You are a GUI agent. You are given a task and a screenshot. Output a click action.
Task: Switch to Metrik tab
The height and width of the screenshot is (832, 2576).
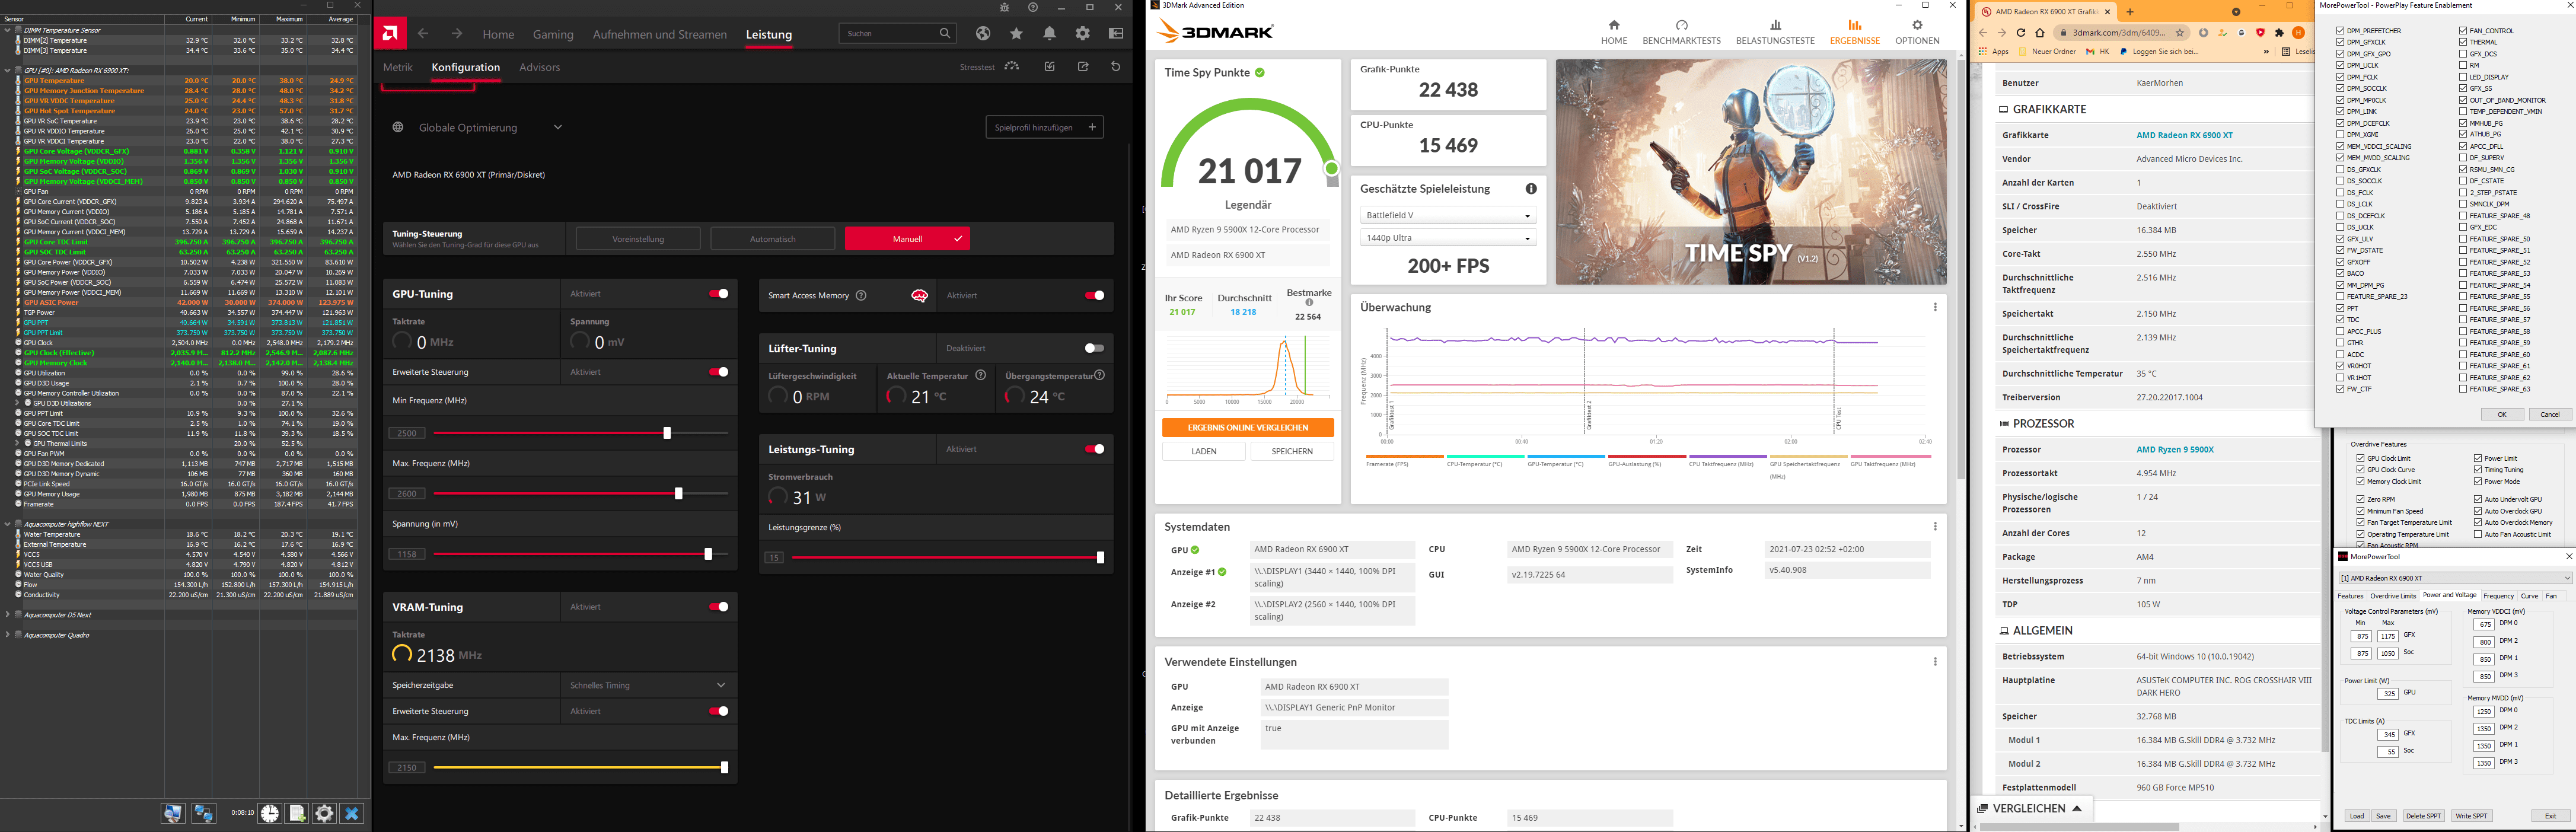click(398, 68)
